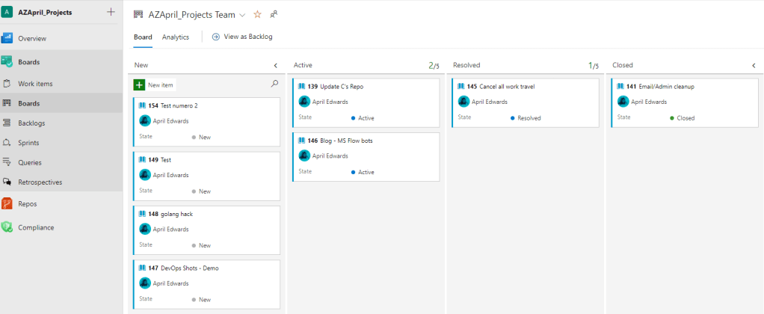Switch to the Analytics tab
The image size is (764, 314).
[x=176, y=37]
